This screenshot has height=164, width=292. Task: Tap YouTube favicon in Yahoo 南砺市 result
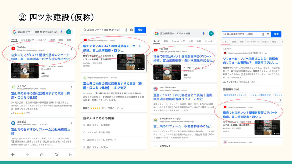pyautogui.click(x=225, y=107)
